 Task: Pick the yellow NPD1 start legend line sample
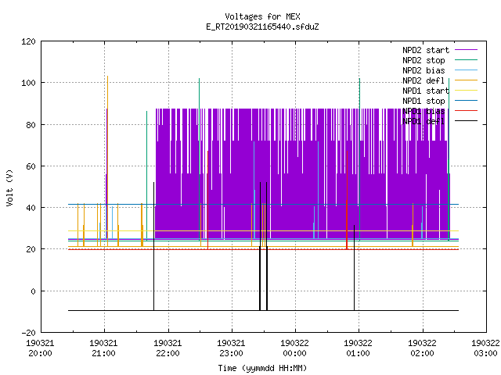pyautogui.click(x=466, y=91)
